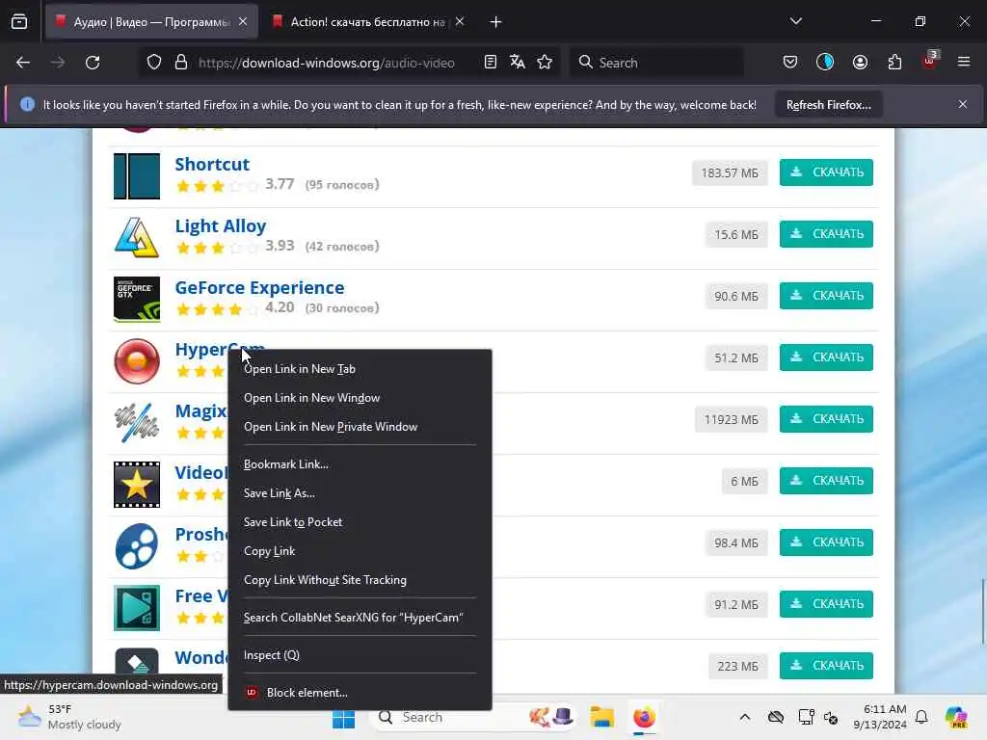
Task: Dismiss the Firefox refresh notification bar
Action: 963,104
